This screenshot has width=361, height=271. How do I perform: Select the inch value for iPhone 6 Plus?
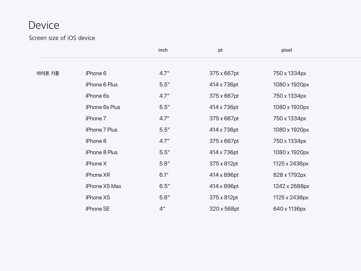point(164,85)
